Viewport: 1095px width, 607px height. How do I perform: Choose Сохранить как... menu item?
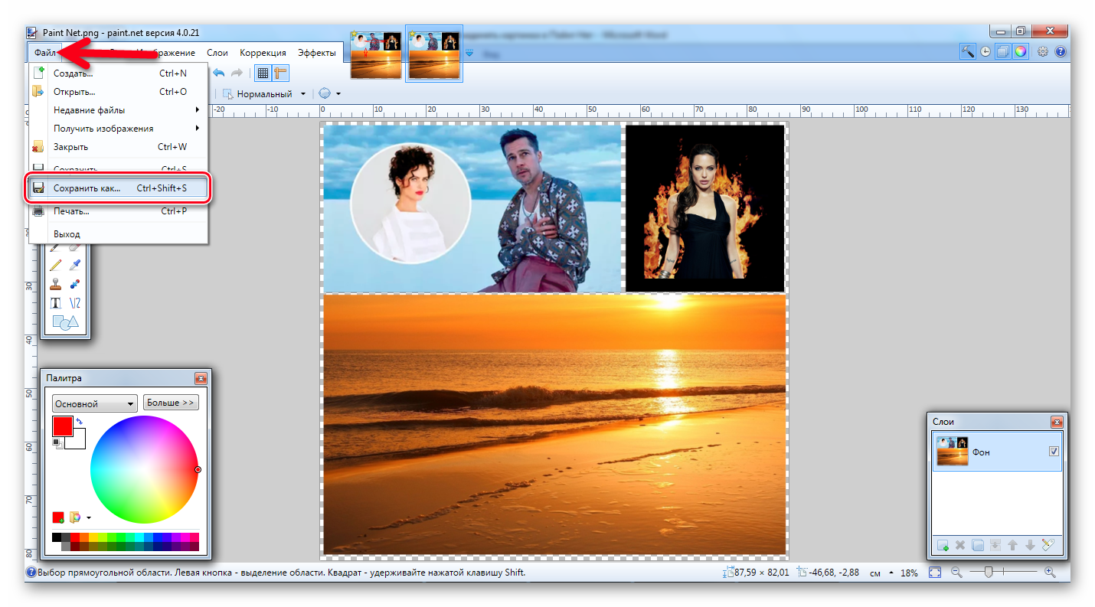pos(119,188)
